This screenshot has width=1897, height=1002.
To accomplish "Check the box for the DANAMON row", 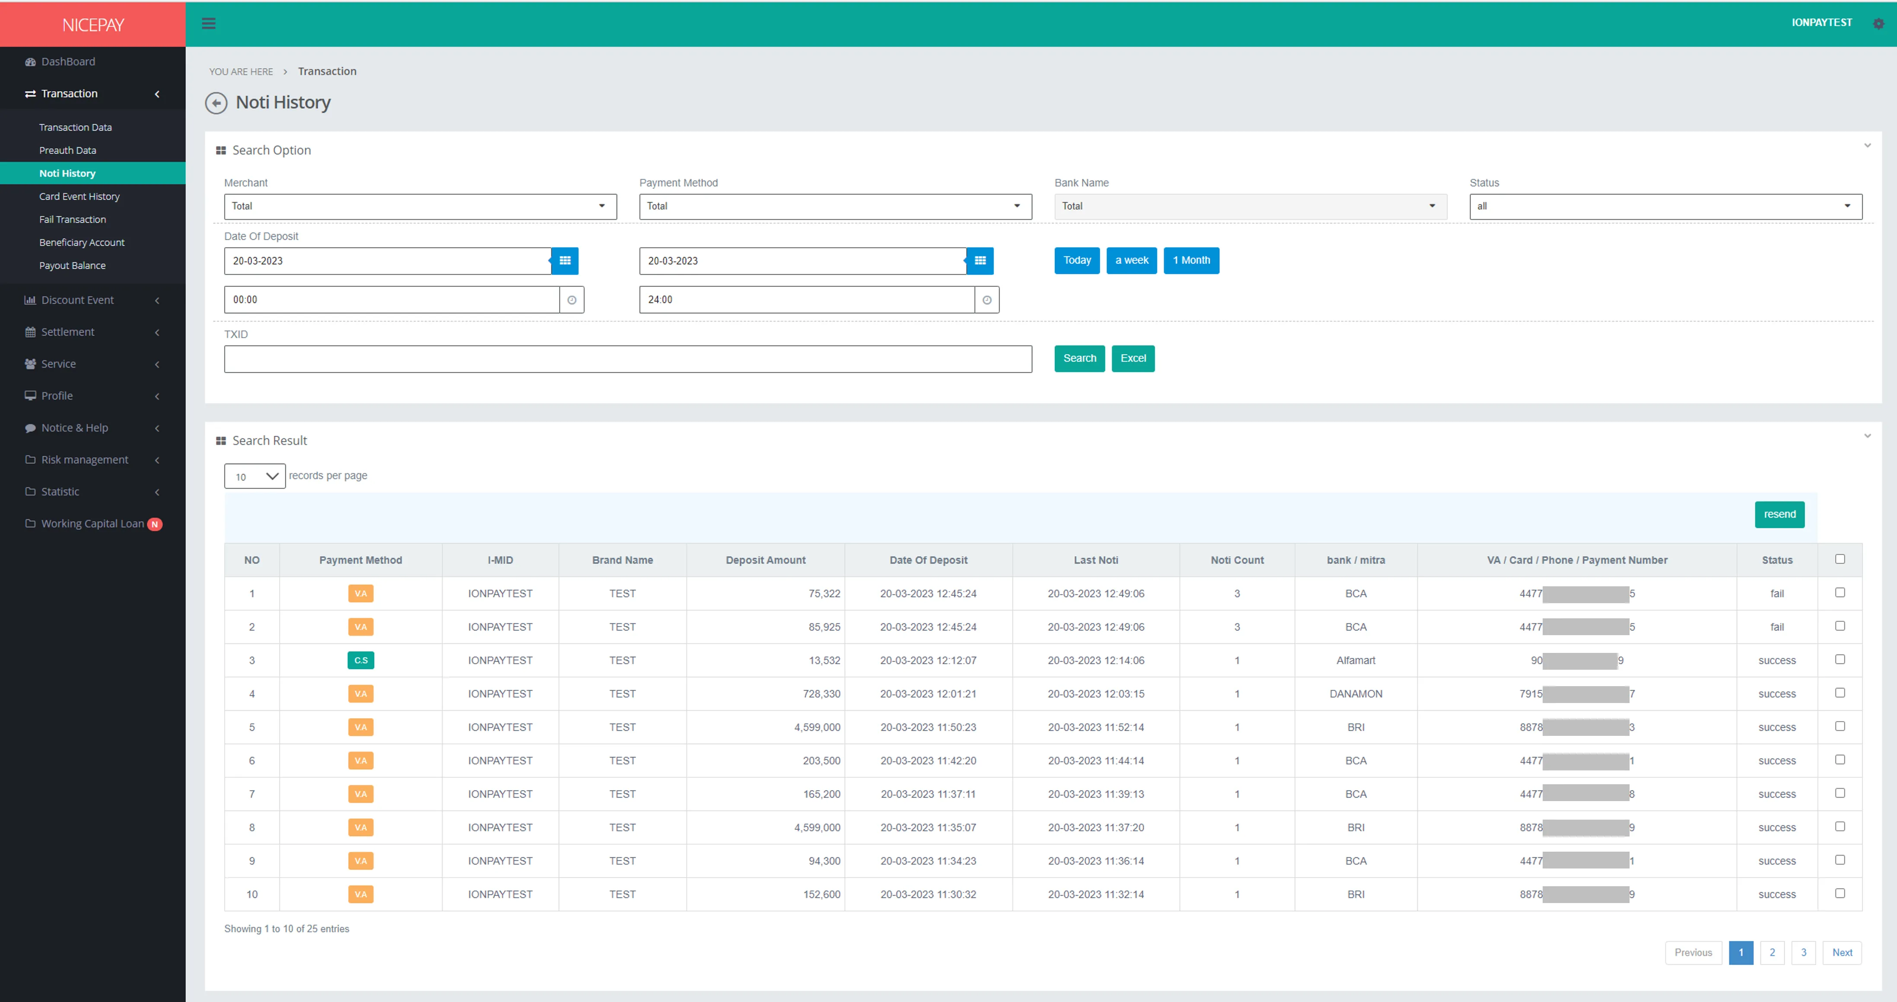I will tap(1840, 693).
